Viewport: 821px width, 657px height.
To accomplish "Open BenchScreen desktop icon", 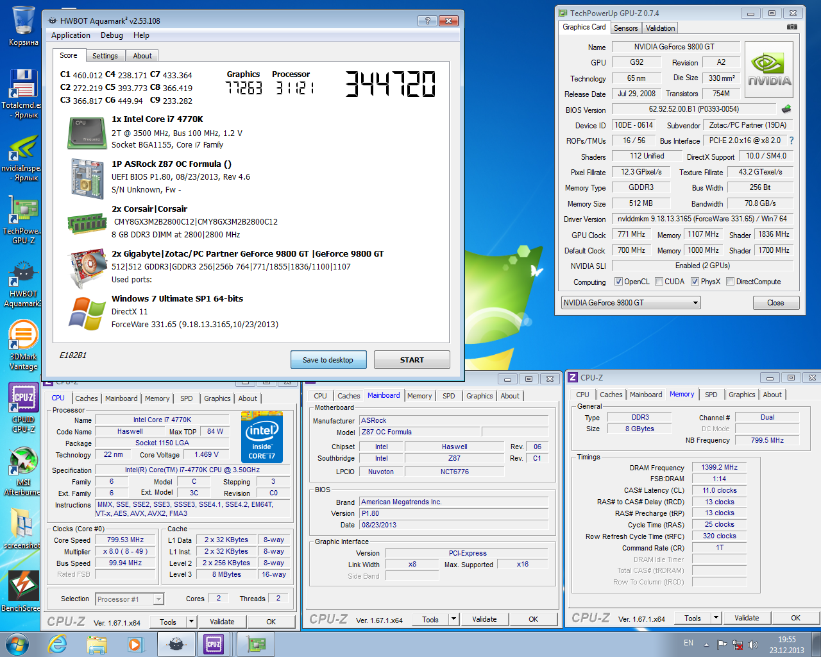I will tap(23, 590).
